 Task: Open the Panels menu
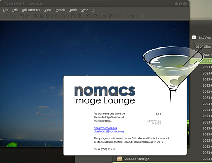pyautogui.click(x=60, y=10)
